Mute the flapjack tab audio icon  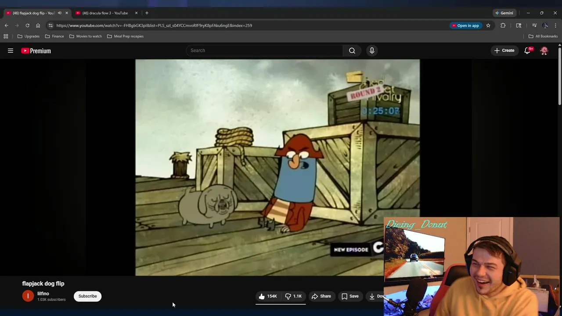click(x=60, y=13)
